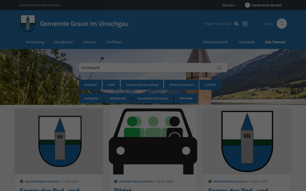Open the Dorfleben menu
The height and width of the screenshot is (191, 306).
click(114, 42)
